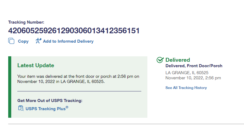The height and width of the screenshot is (125, 244).
Task: Click the November 10, 2022, 2:56 pm timestamp
Action: point(193,78)
